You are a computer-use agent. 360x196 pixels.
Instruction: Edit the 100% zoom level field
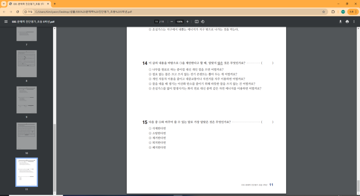[179, 22]
